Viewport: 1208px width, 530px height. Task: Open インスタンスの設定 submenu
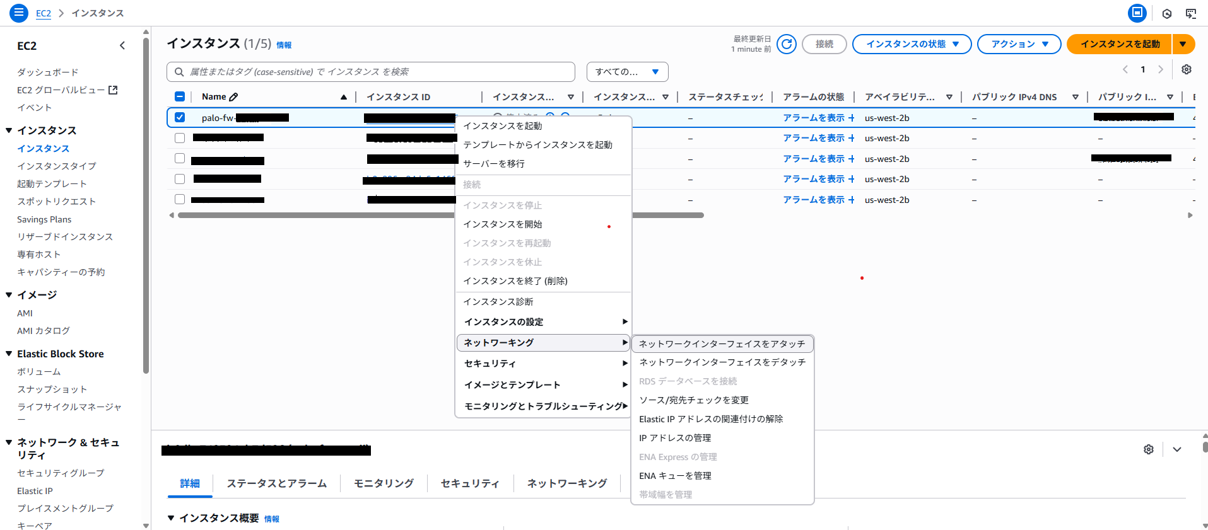543,322
